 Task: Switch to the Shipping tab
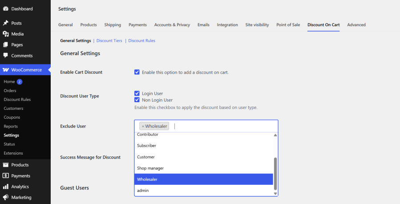click(113, 25)
